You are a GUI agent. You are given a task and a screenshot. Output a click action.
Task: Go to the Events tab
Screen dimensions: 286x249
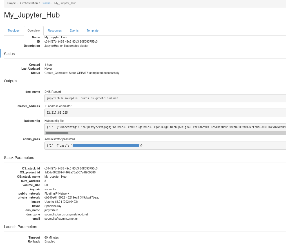(74, 30)
